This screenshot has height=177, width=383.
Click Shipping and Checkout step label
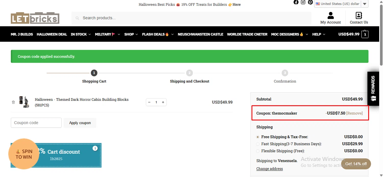pyautogui.click(x=189, y=81)
